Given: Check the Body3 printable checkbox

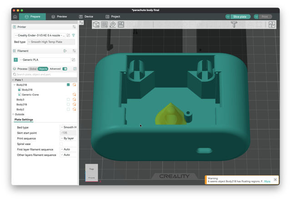Looking at the screenshot, I should pyautogui.click(x=68, y=100).
